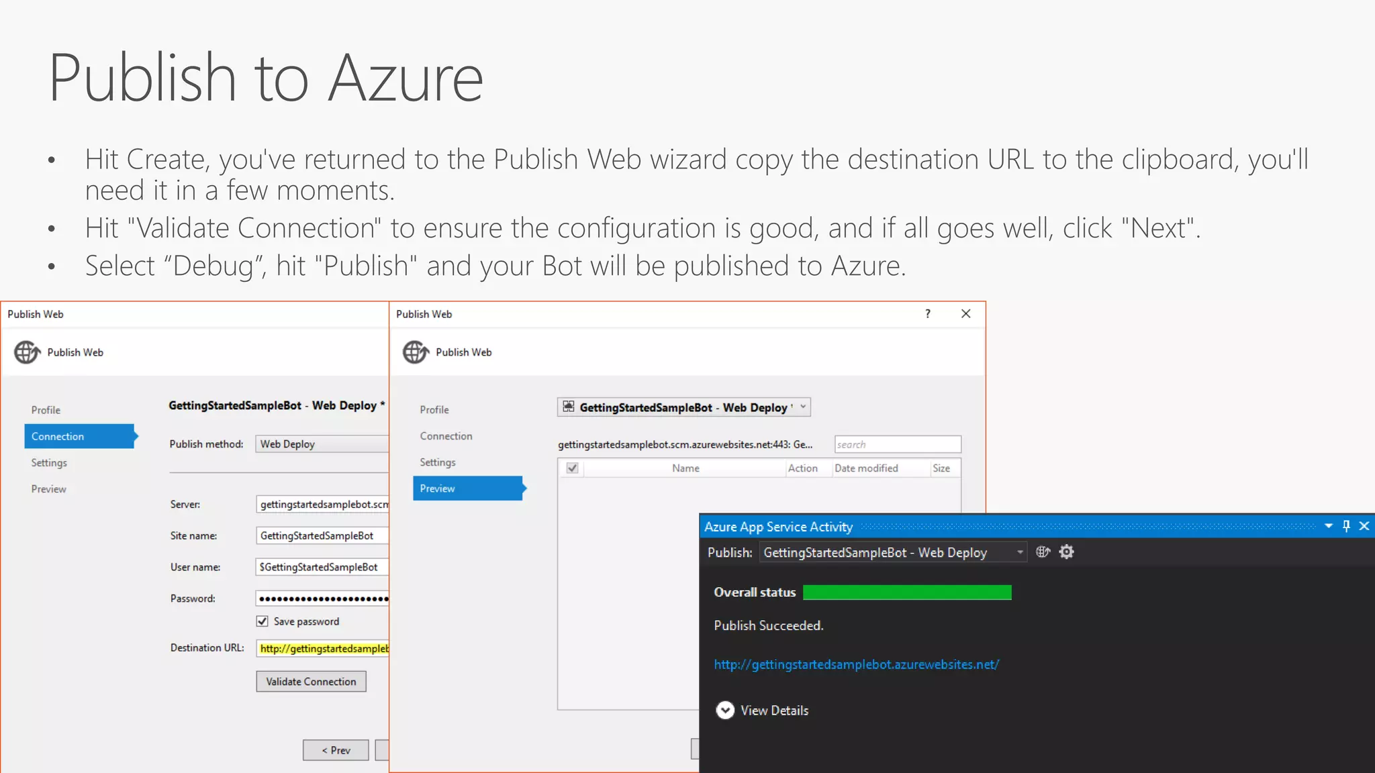Viewport: 1375px width, 773px height.
Task: Click profile icon beside GettingStartedSampleBot dropdown
Action: (x=569, y=407)
